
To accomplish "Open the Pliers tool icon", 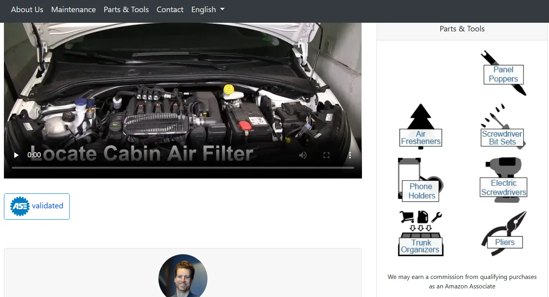I will pos(504,233).
